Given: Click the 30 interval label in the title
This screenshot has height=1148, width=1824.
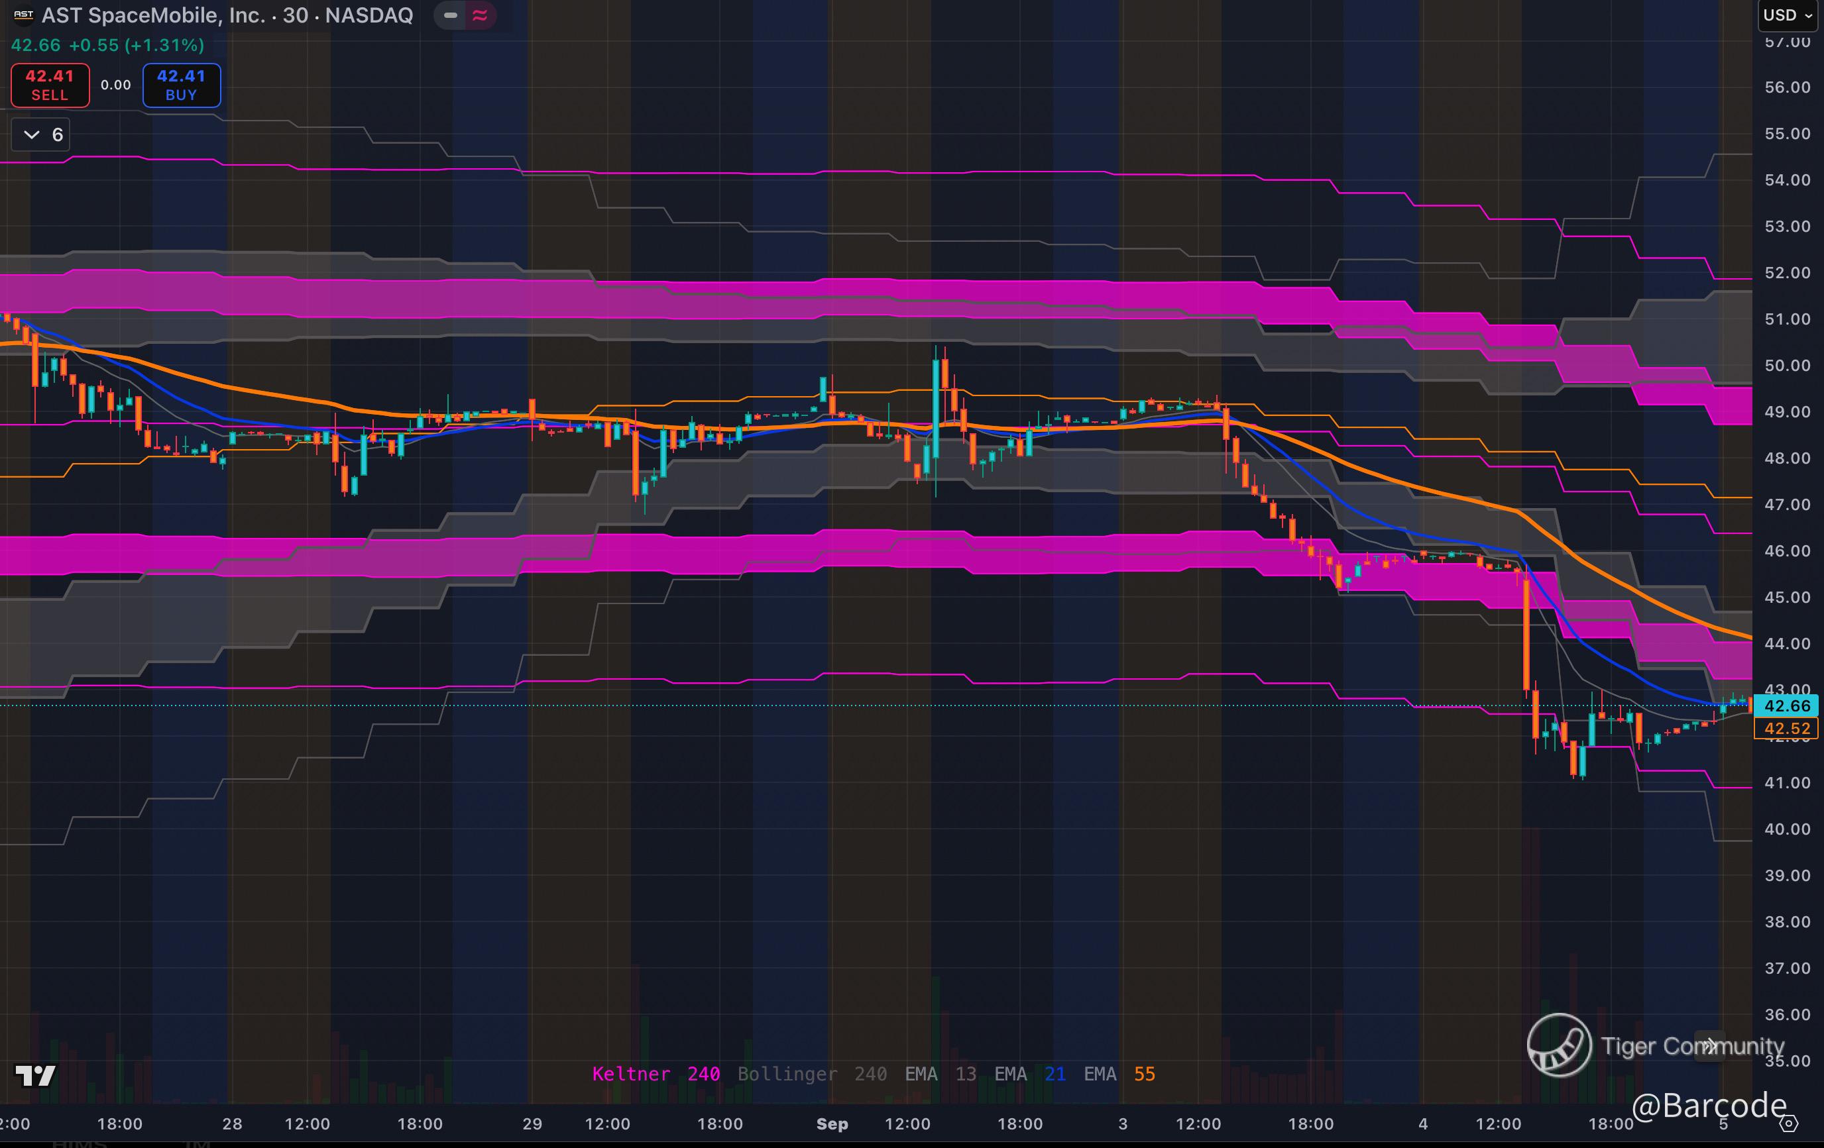Looking at the screenshot, I should click(295, 15).
